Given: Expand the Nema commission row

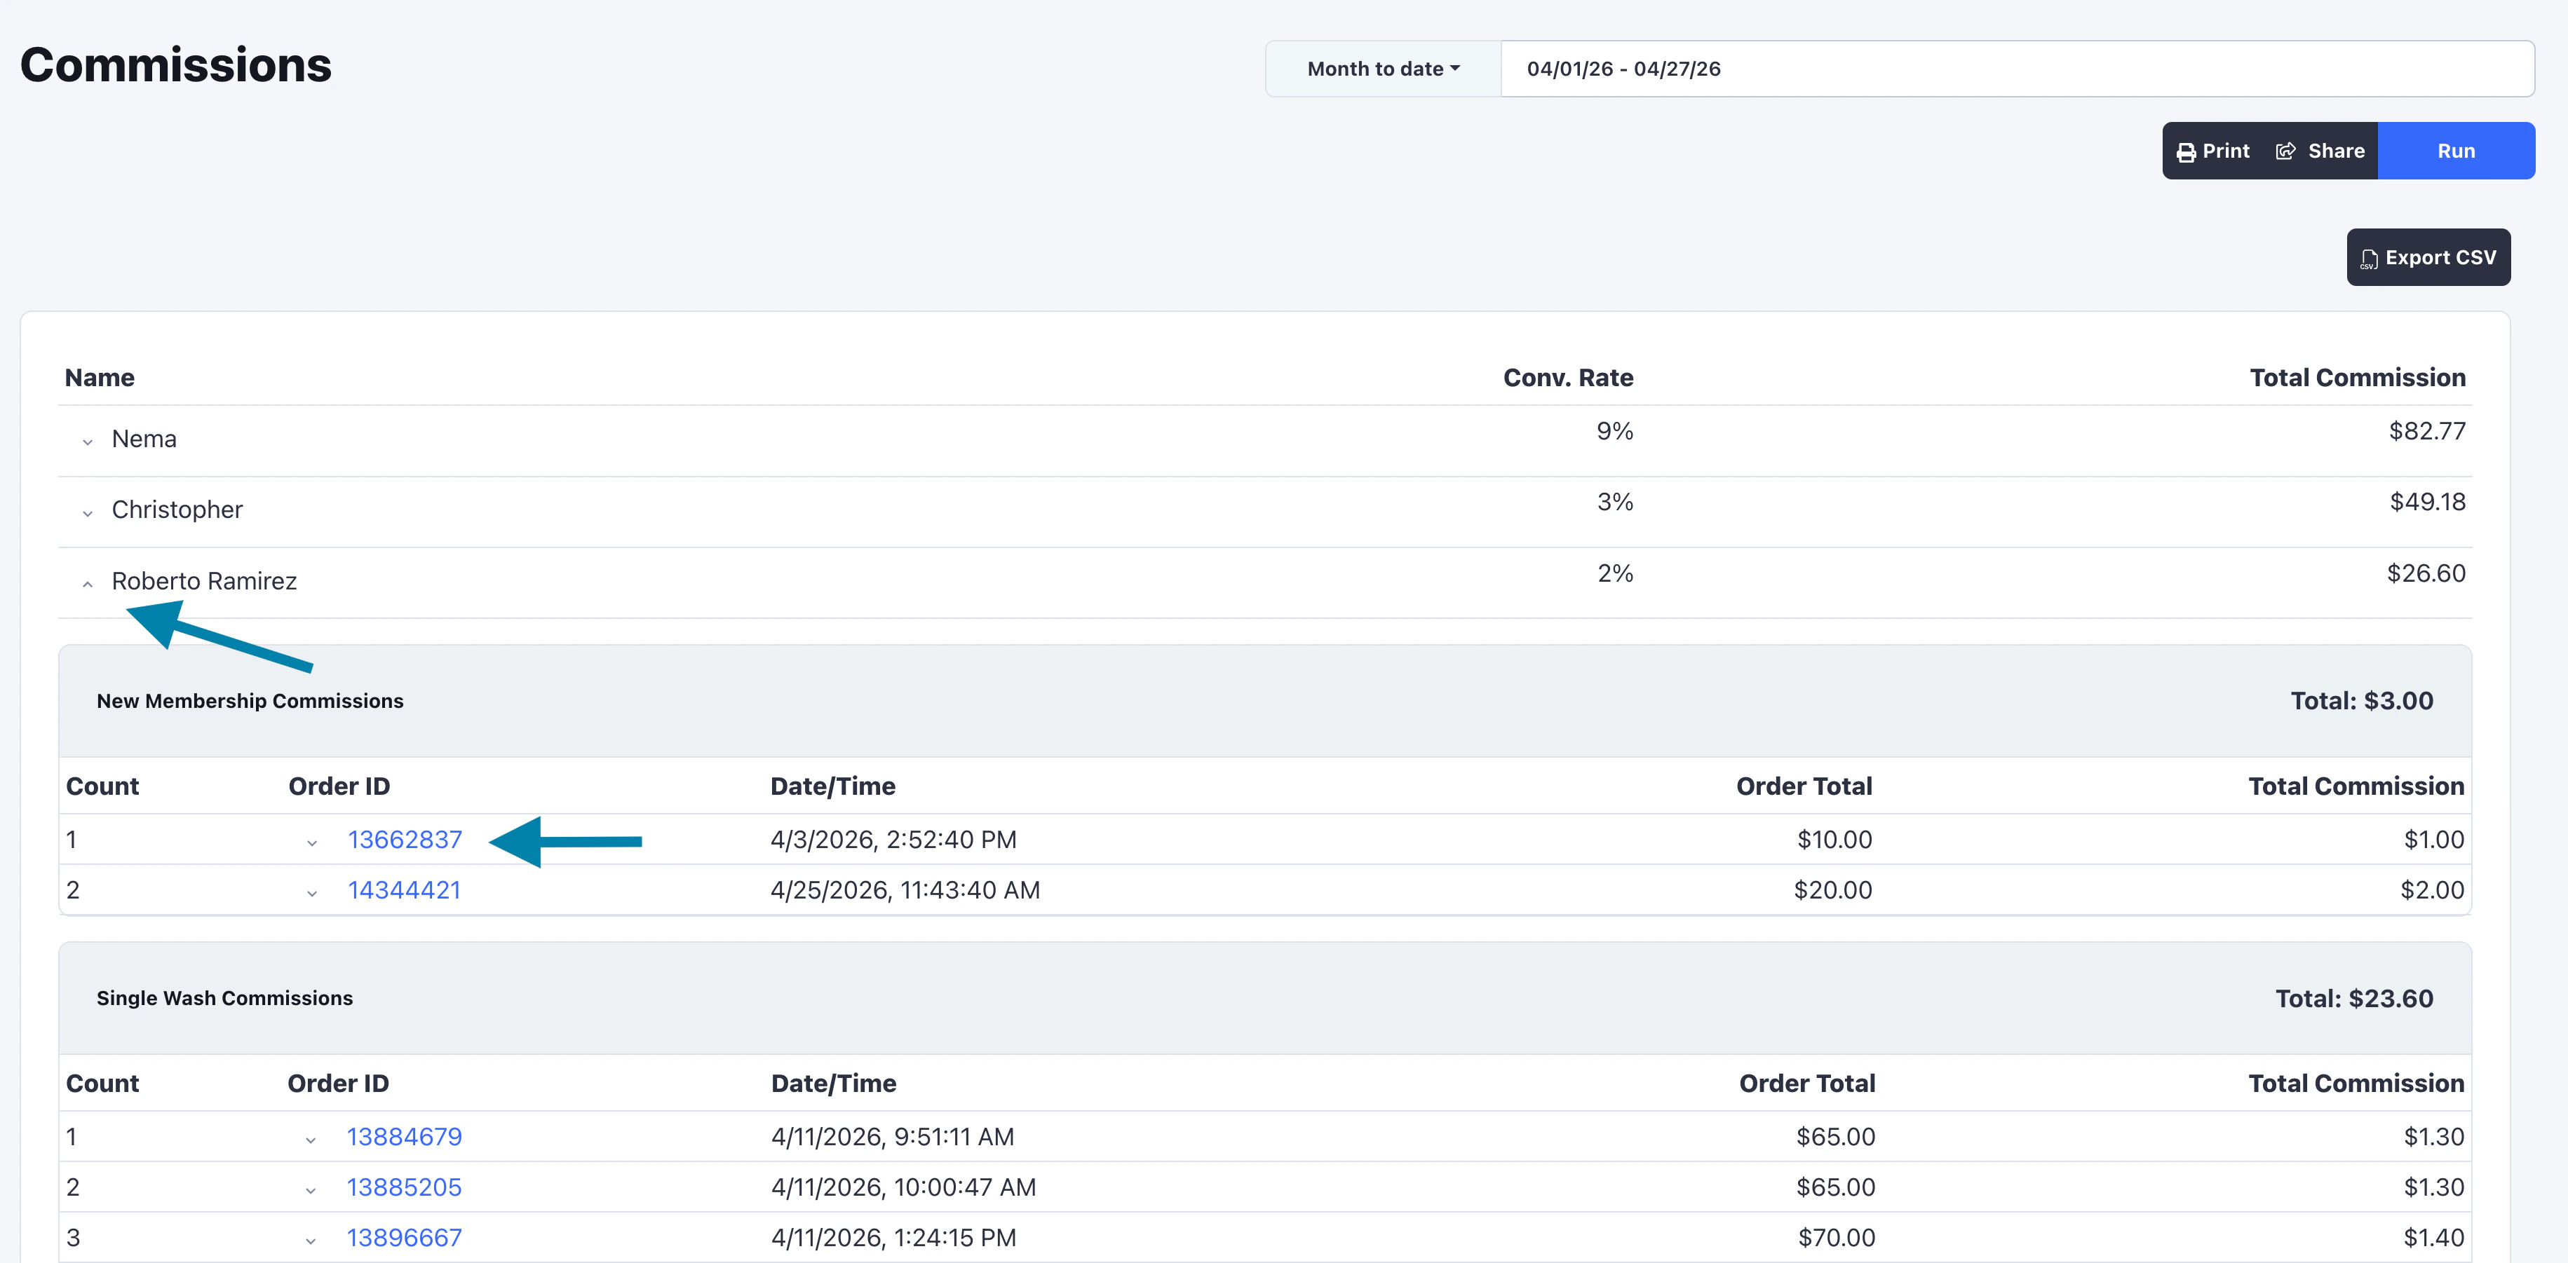Looking at the screenshot, I should 88,442.
